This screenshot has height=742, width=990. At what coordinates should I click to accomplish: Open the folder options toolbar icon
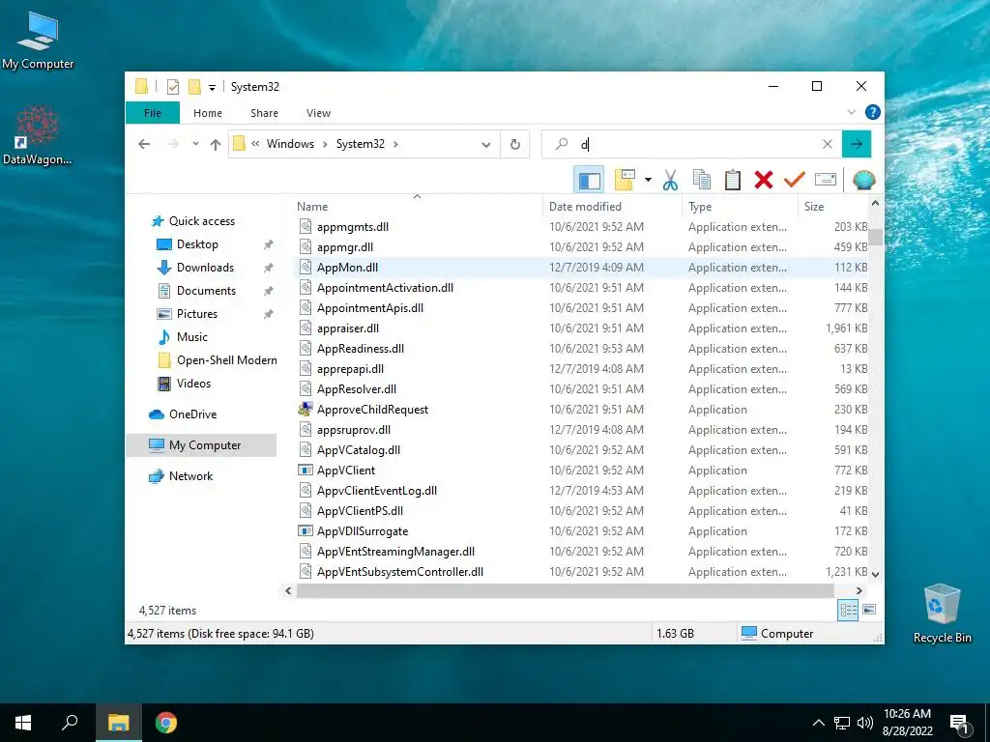pos(625,180)
